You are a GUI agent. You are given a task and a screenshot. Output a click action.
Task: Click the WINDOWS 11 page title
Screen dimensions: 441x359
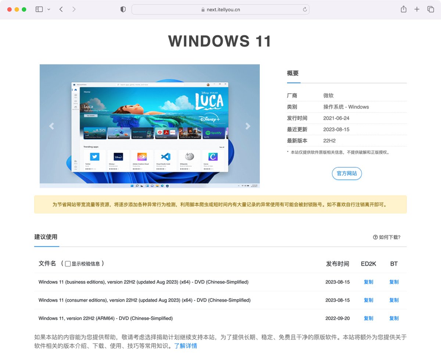click(220, 41)
